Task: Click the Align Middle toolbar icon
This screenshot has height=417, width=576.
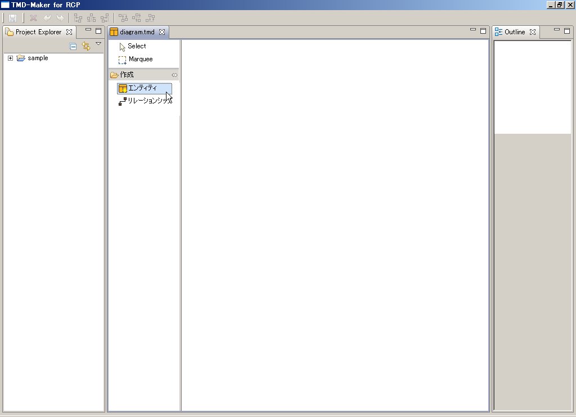Action: [x=136, y=18]
